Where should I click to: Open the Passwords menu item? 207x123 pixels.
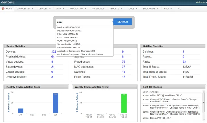pyautogui.click(x=98, y=9)
